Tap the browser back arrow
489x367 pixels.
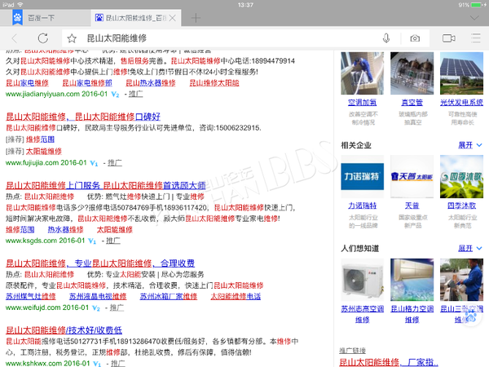[15, 38]
